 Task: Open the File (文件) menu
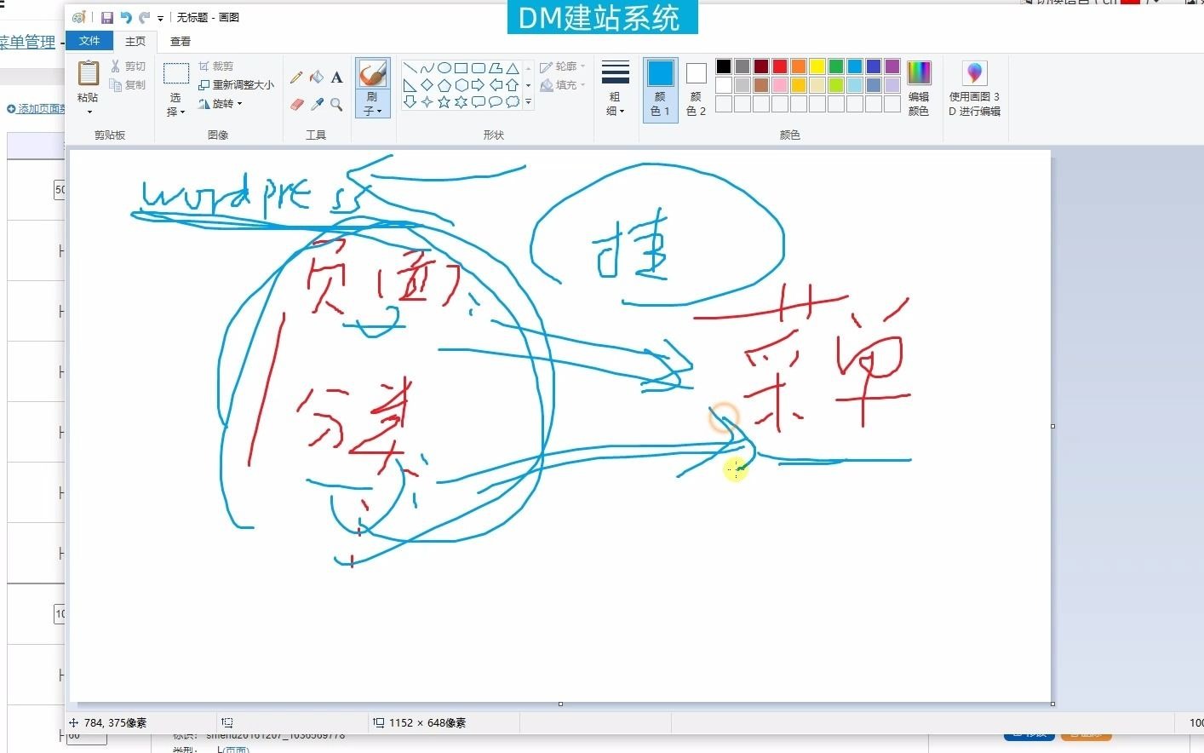coord(89,41)
